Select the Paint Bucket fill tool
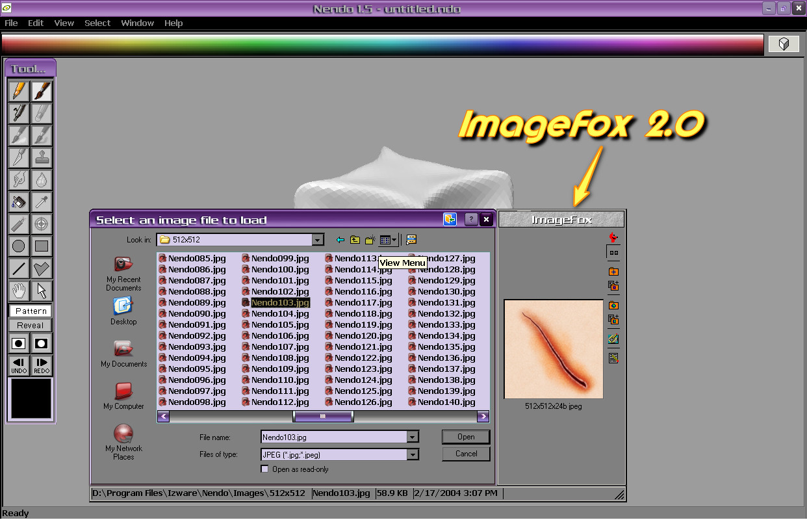The width and height of the screenshot is (807, 520). 19,201
